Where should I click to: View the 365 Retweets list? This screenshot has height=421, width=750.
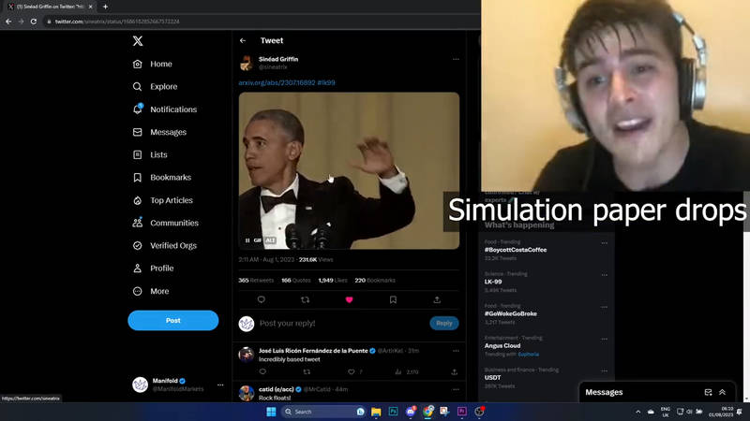pyautogui.click(x=256, y=280)
